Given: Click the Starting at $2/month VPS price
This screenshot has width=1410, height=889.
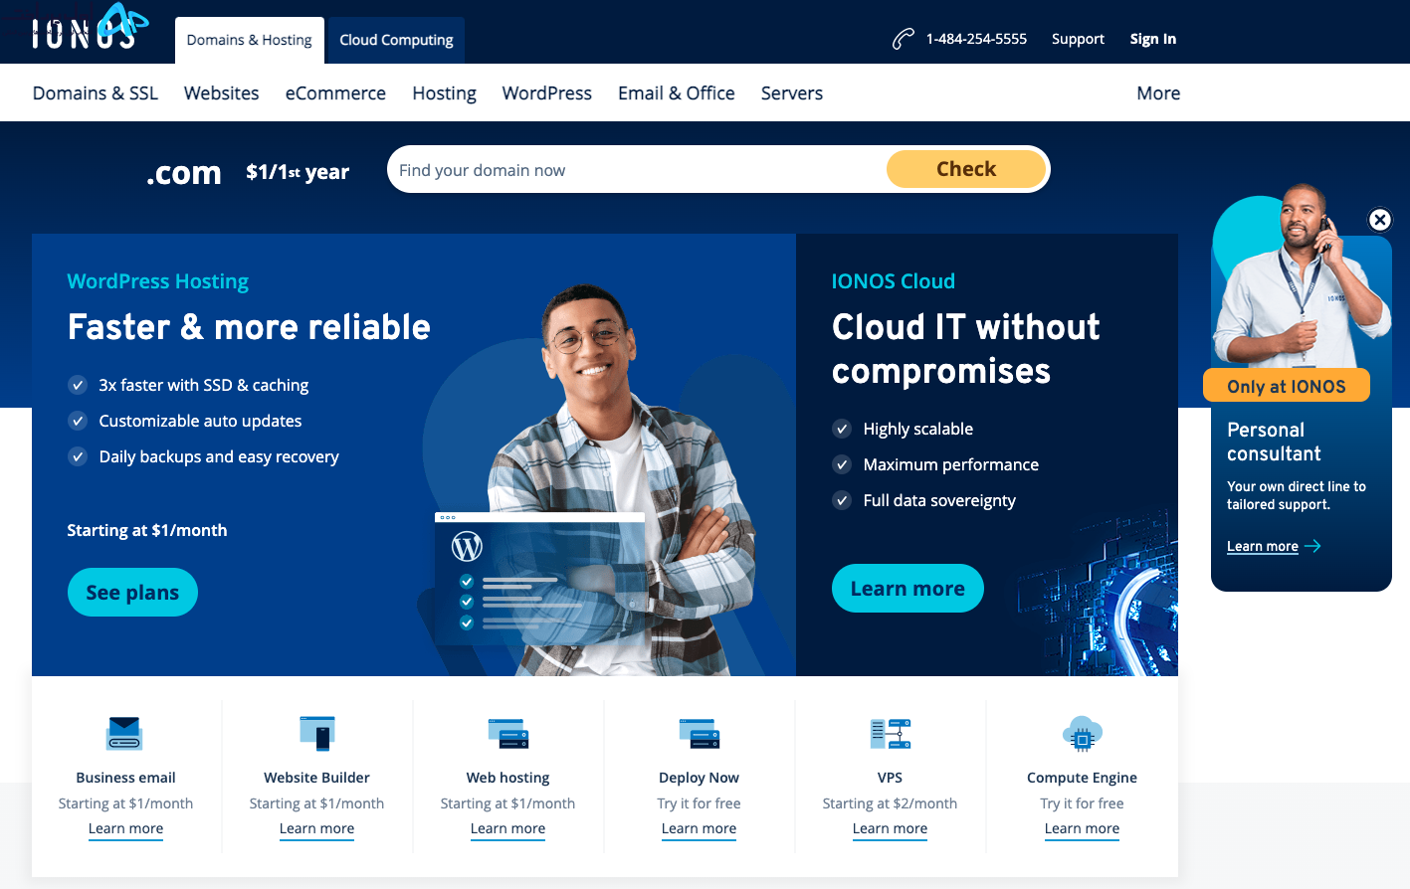Looking at the screenshot, I should click(x=890, y=803).
